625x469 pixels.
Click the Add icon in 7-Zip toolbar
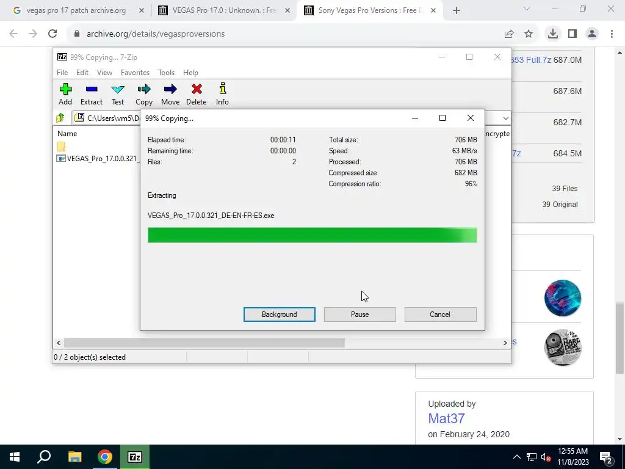(65, 94)
